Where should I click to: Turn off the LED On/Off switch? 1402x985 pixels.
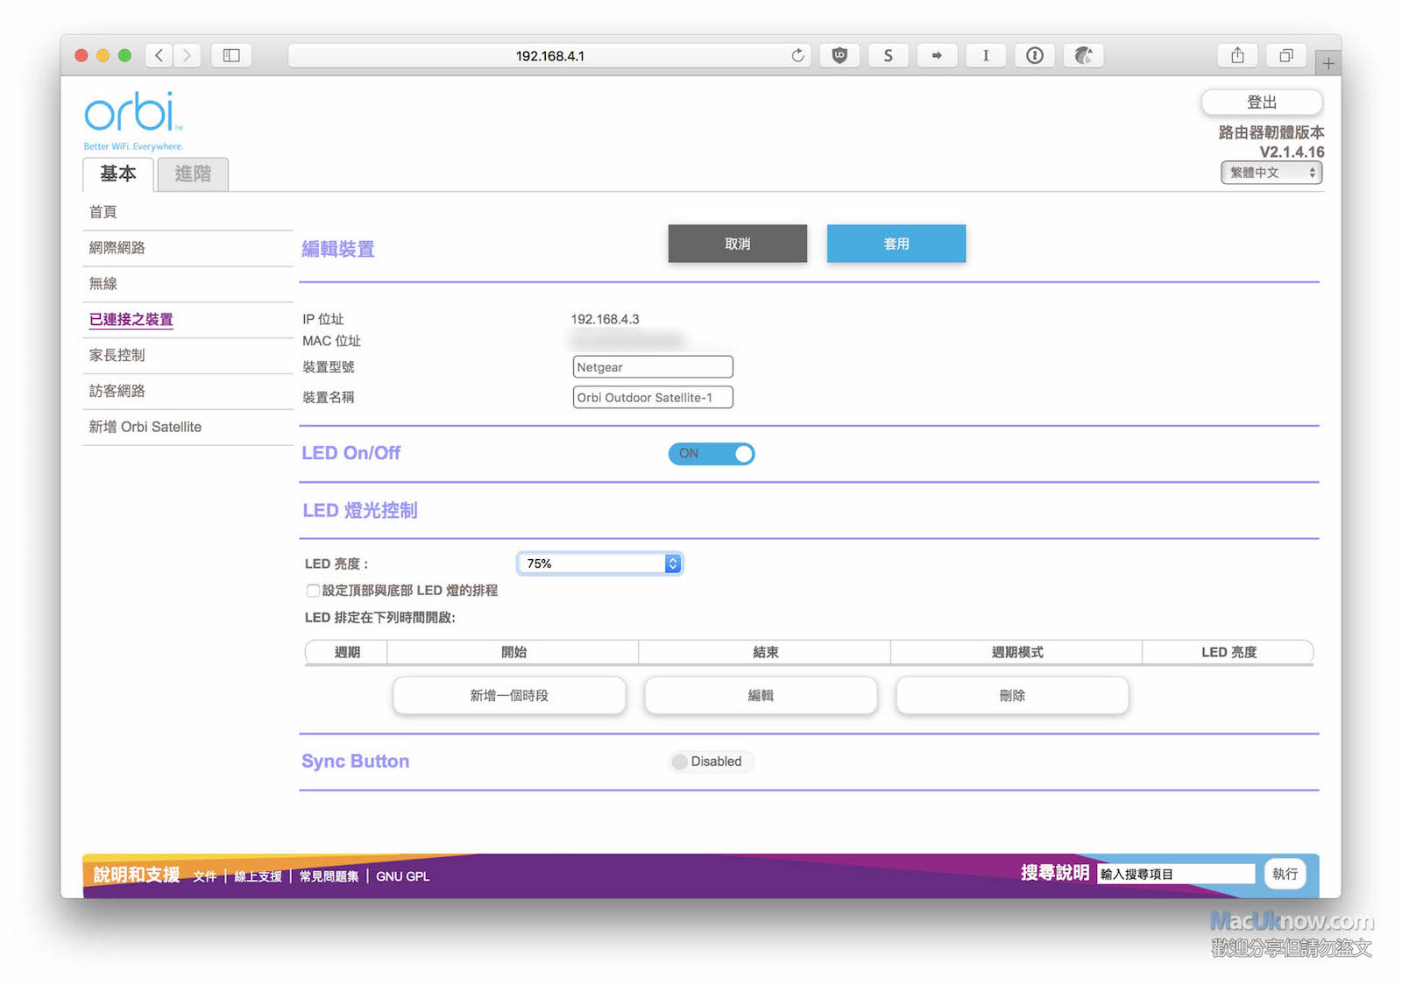(711, 454)
